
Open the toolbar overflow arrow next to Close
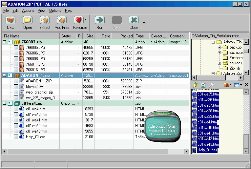144,23
